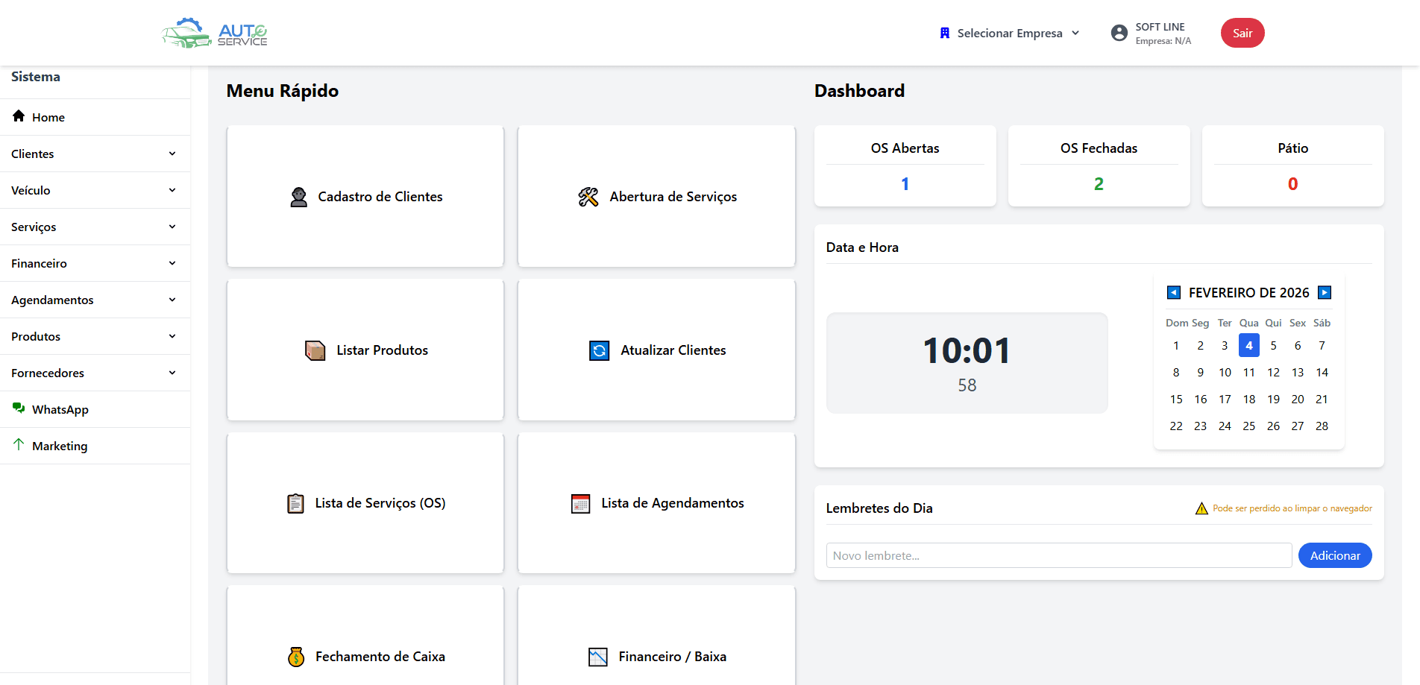Click the Lembretes do Dia heading
This screenshot has width=1420, height=685.
coord(879,508)
